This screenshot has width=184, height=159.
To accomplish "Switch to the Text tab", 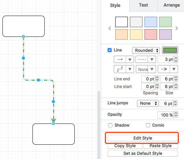I will 143,5.
